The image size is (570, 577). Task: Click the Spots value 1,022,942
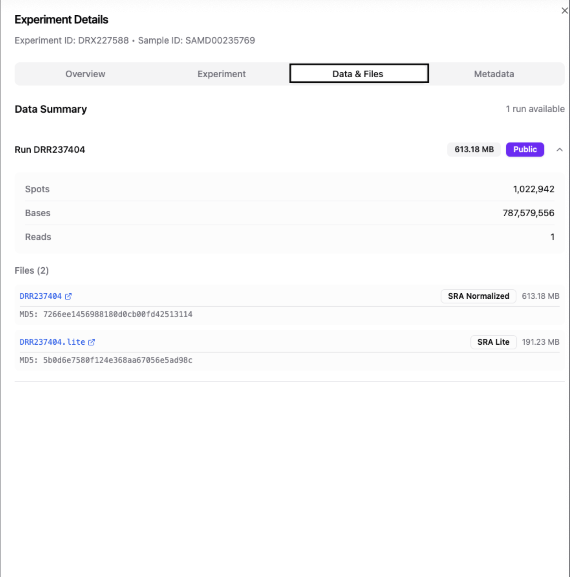533,189
